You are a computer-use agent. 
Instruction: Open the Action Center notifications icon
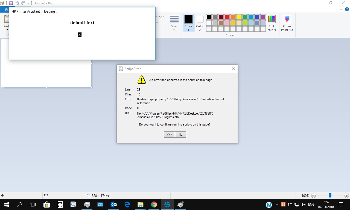[x=341, y=205]
